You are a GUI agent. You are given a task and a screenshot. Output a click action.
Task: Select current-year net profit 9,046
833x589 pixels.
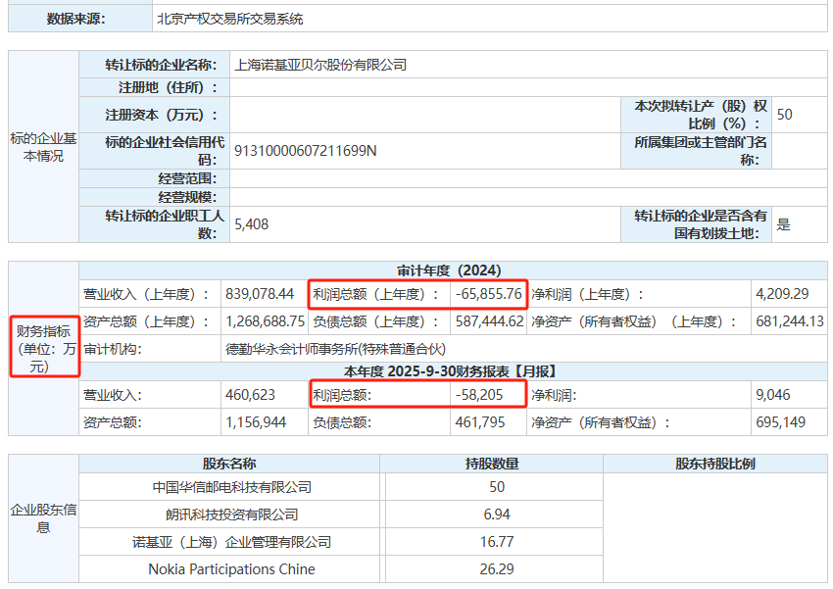click(x=773, y=395)
